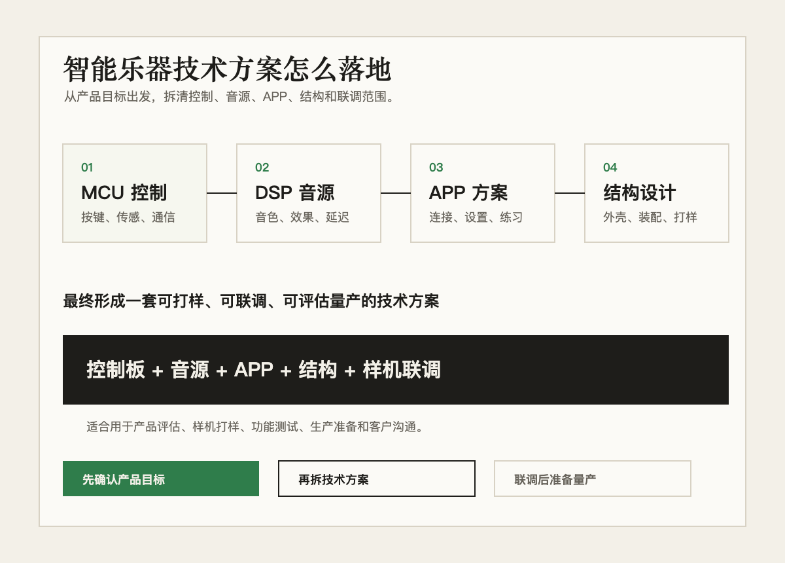The image size is (785, 563).
Task: Click the subtitle starting 从产品目标出发
Action: [230, 97]
